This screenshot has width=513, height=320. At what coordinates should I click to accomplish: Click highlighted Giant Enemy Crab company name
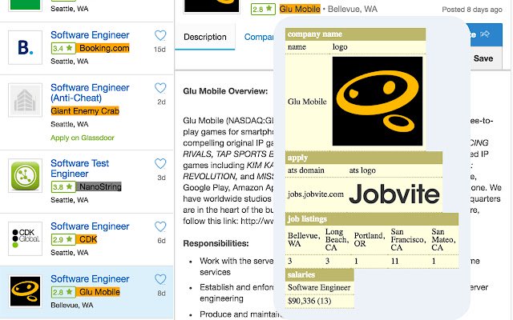85,111
